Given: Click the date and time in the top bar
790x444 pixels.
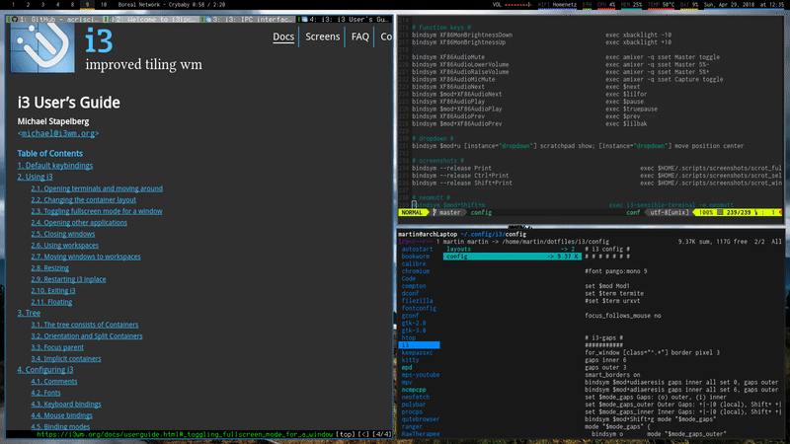Looking at the screenshot, I should click(745, 5).
